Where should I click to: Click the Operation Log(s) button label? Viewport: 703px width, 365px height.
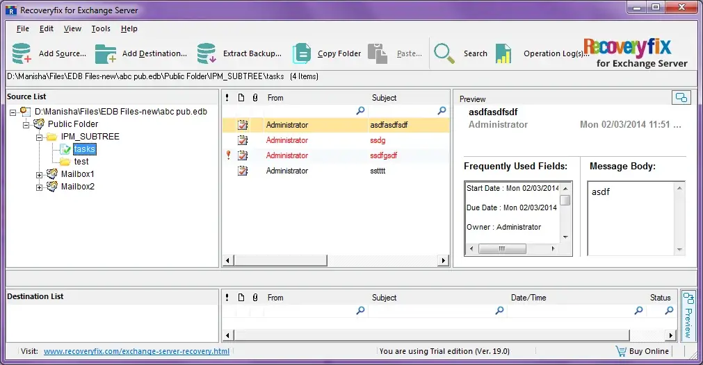556,53
